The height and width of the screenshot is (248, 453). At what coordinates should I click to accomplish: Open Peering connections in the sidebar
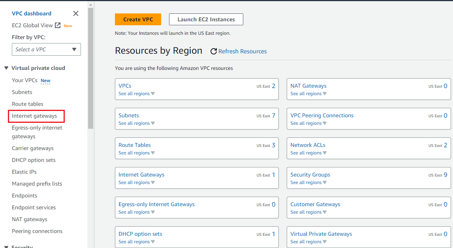[37, 231]
